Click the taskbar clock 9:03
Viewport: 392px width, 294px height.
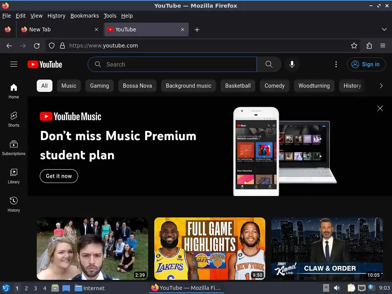(x=384, y=288)
